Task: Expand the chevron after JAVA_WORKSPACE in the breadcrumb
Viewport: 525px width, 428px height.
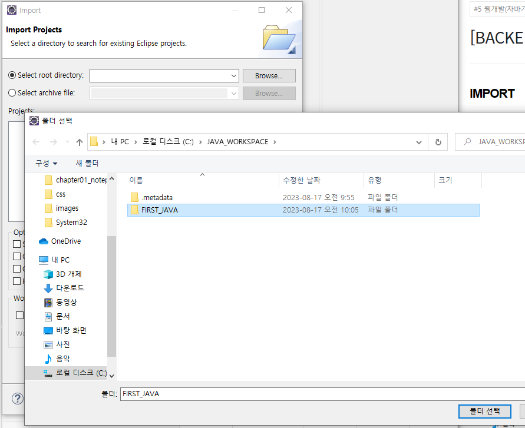Action: tap(275, 142)
